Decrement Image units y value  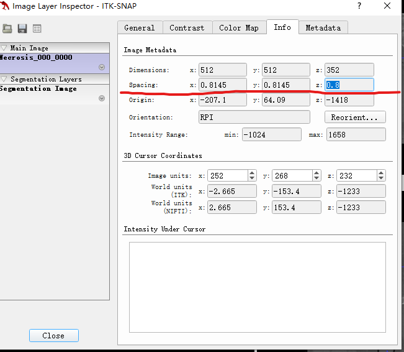[x=316, y=178]
